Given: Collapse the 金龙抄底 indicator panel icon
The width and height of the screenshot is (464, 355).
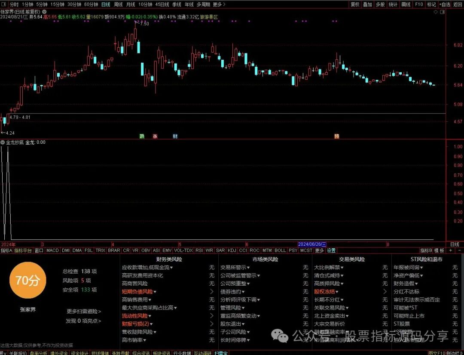Looking at the screenshot, I should (3, 142).
